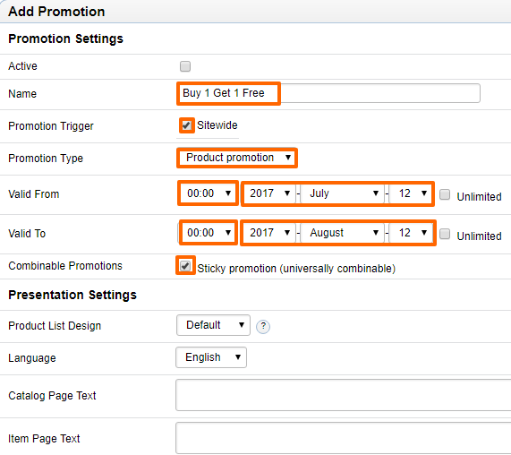Click the Catalog Page Text field

coord(343,395)
